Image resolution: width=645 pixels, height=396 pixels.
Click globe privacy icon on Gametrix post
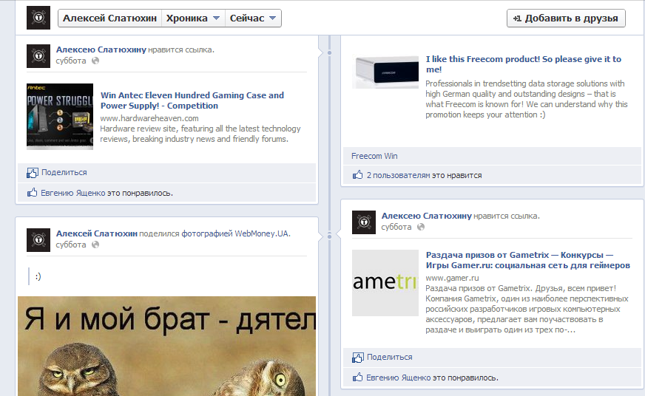(x=421, y=227)
